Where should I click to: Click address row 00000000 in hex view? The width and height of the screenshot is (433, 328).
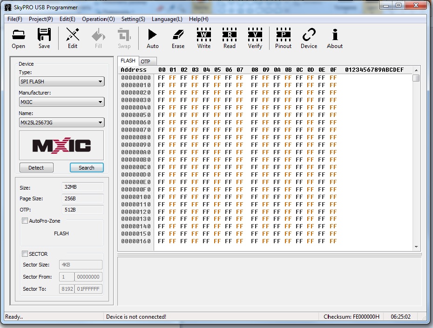pyautogui.click(x=136, y=78)
